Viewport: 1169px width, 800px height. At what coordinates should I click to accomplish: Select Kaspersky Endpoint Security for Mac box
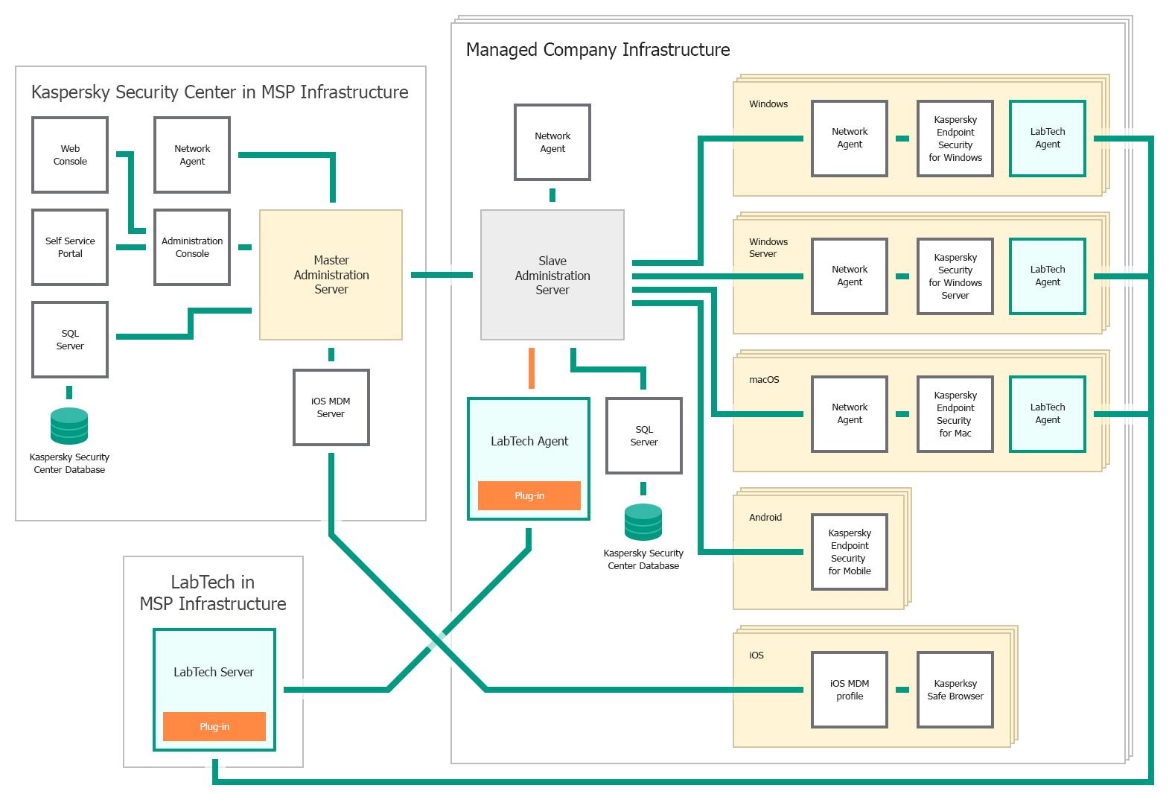coord(955,414)
